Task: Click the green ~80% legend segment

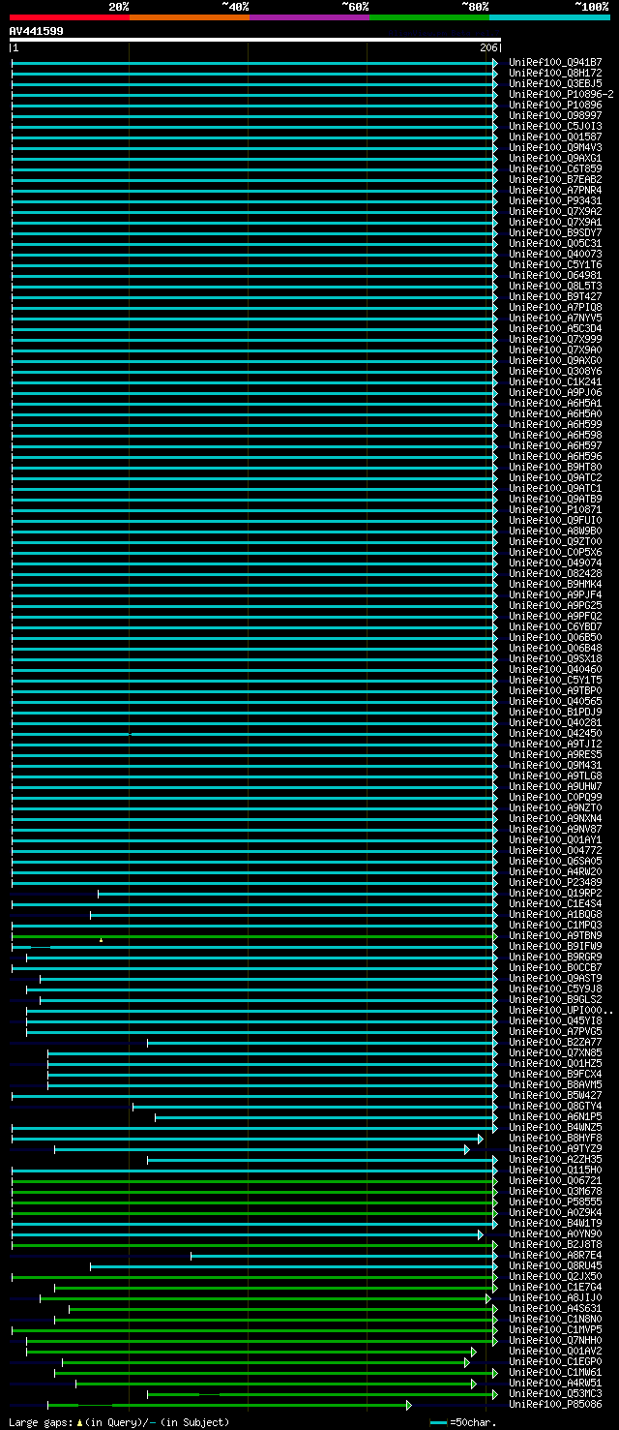Action: click(x=428, y=16)
